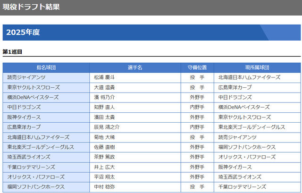Image resolution: width=302 pixels, height=193 pixels.
Task: Click "横浜DeNAベイスターズ" in the 指名球団 column
Action: point(33,97)
